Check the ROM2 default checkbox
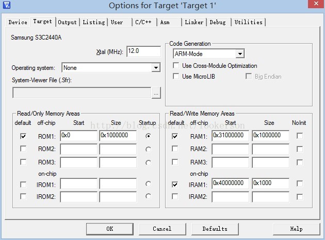The width and height of the screenshot is (325, 240). [23, 149]
